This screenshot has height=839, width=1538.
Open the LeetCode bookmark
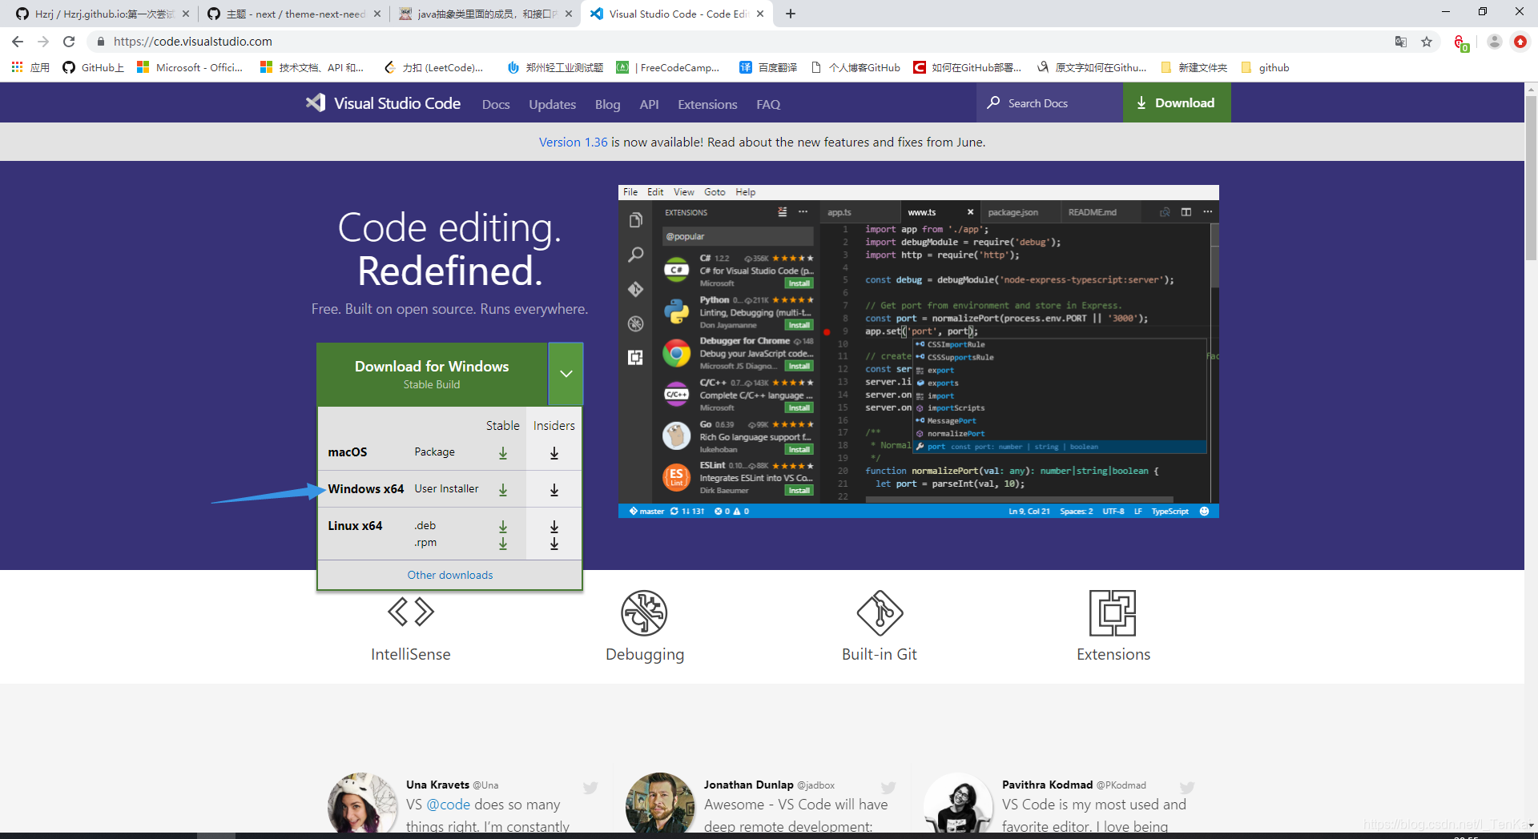point(433,67)
